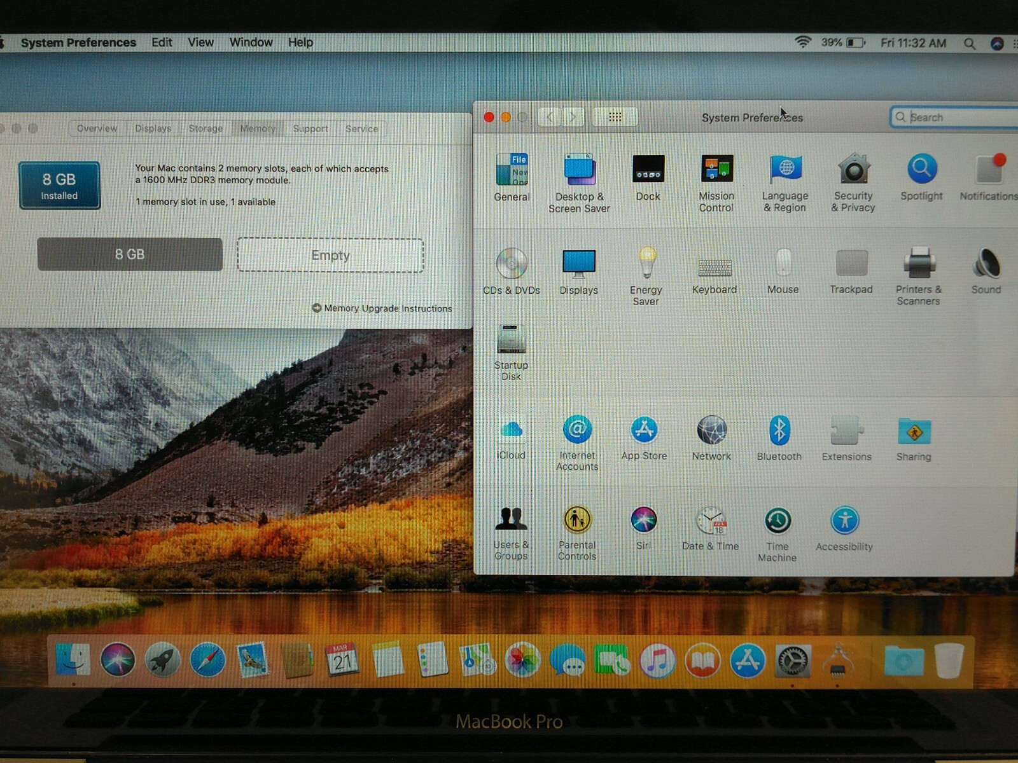This screenshot has width=1018, height=763.
Task: Show battery status menu
Action: point(843,43)
